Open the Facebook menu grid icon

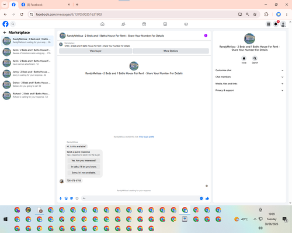[268, 24]
